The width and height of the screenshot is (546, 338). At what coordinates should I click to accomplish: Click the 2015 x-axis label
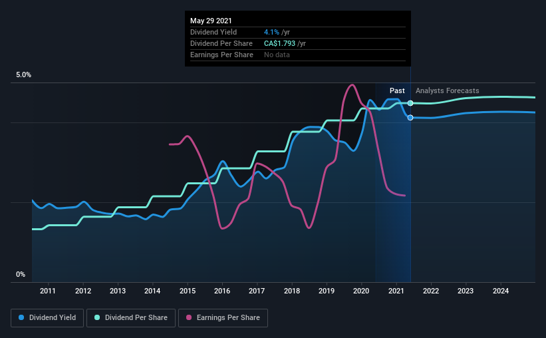[x=188, y=291]
